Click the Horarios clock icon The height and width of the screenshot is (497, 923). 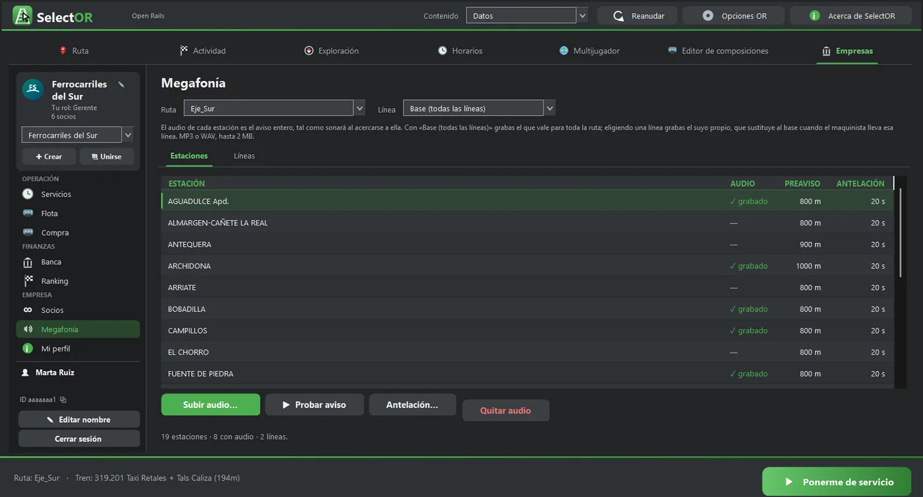(x=442, y=51)
